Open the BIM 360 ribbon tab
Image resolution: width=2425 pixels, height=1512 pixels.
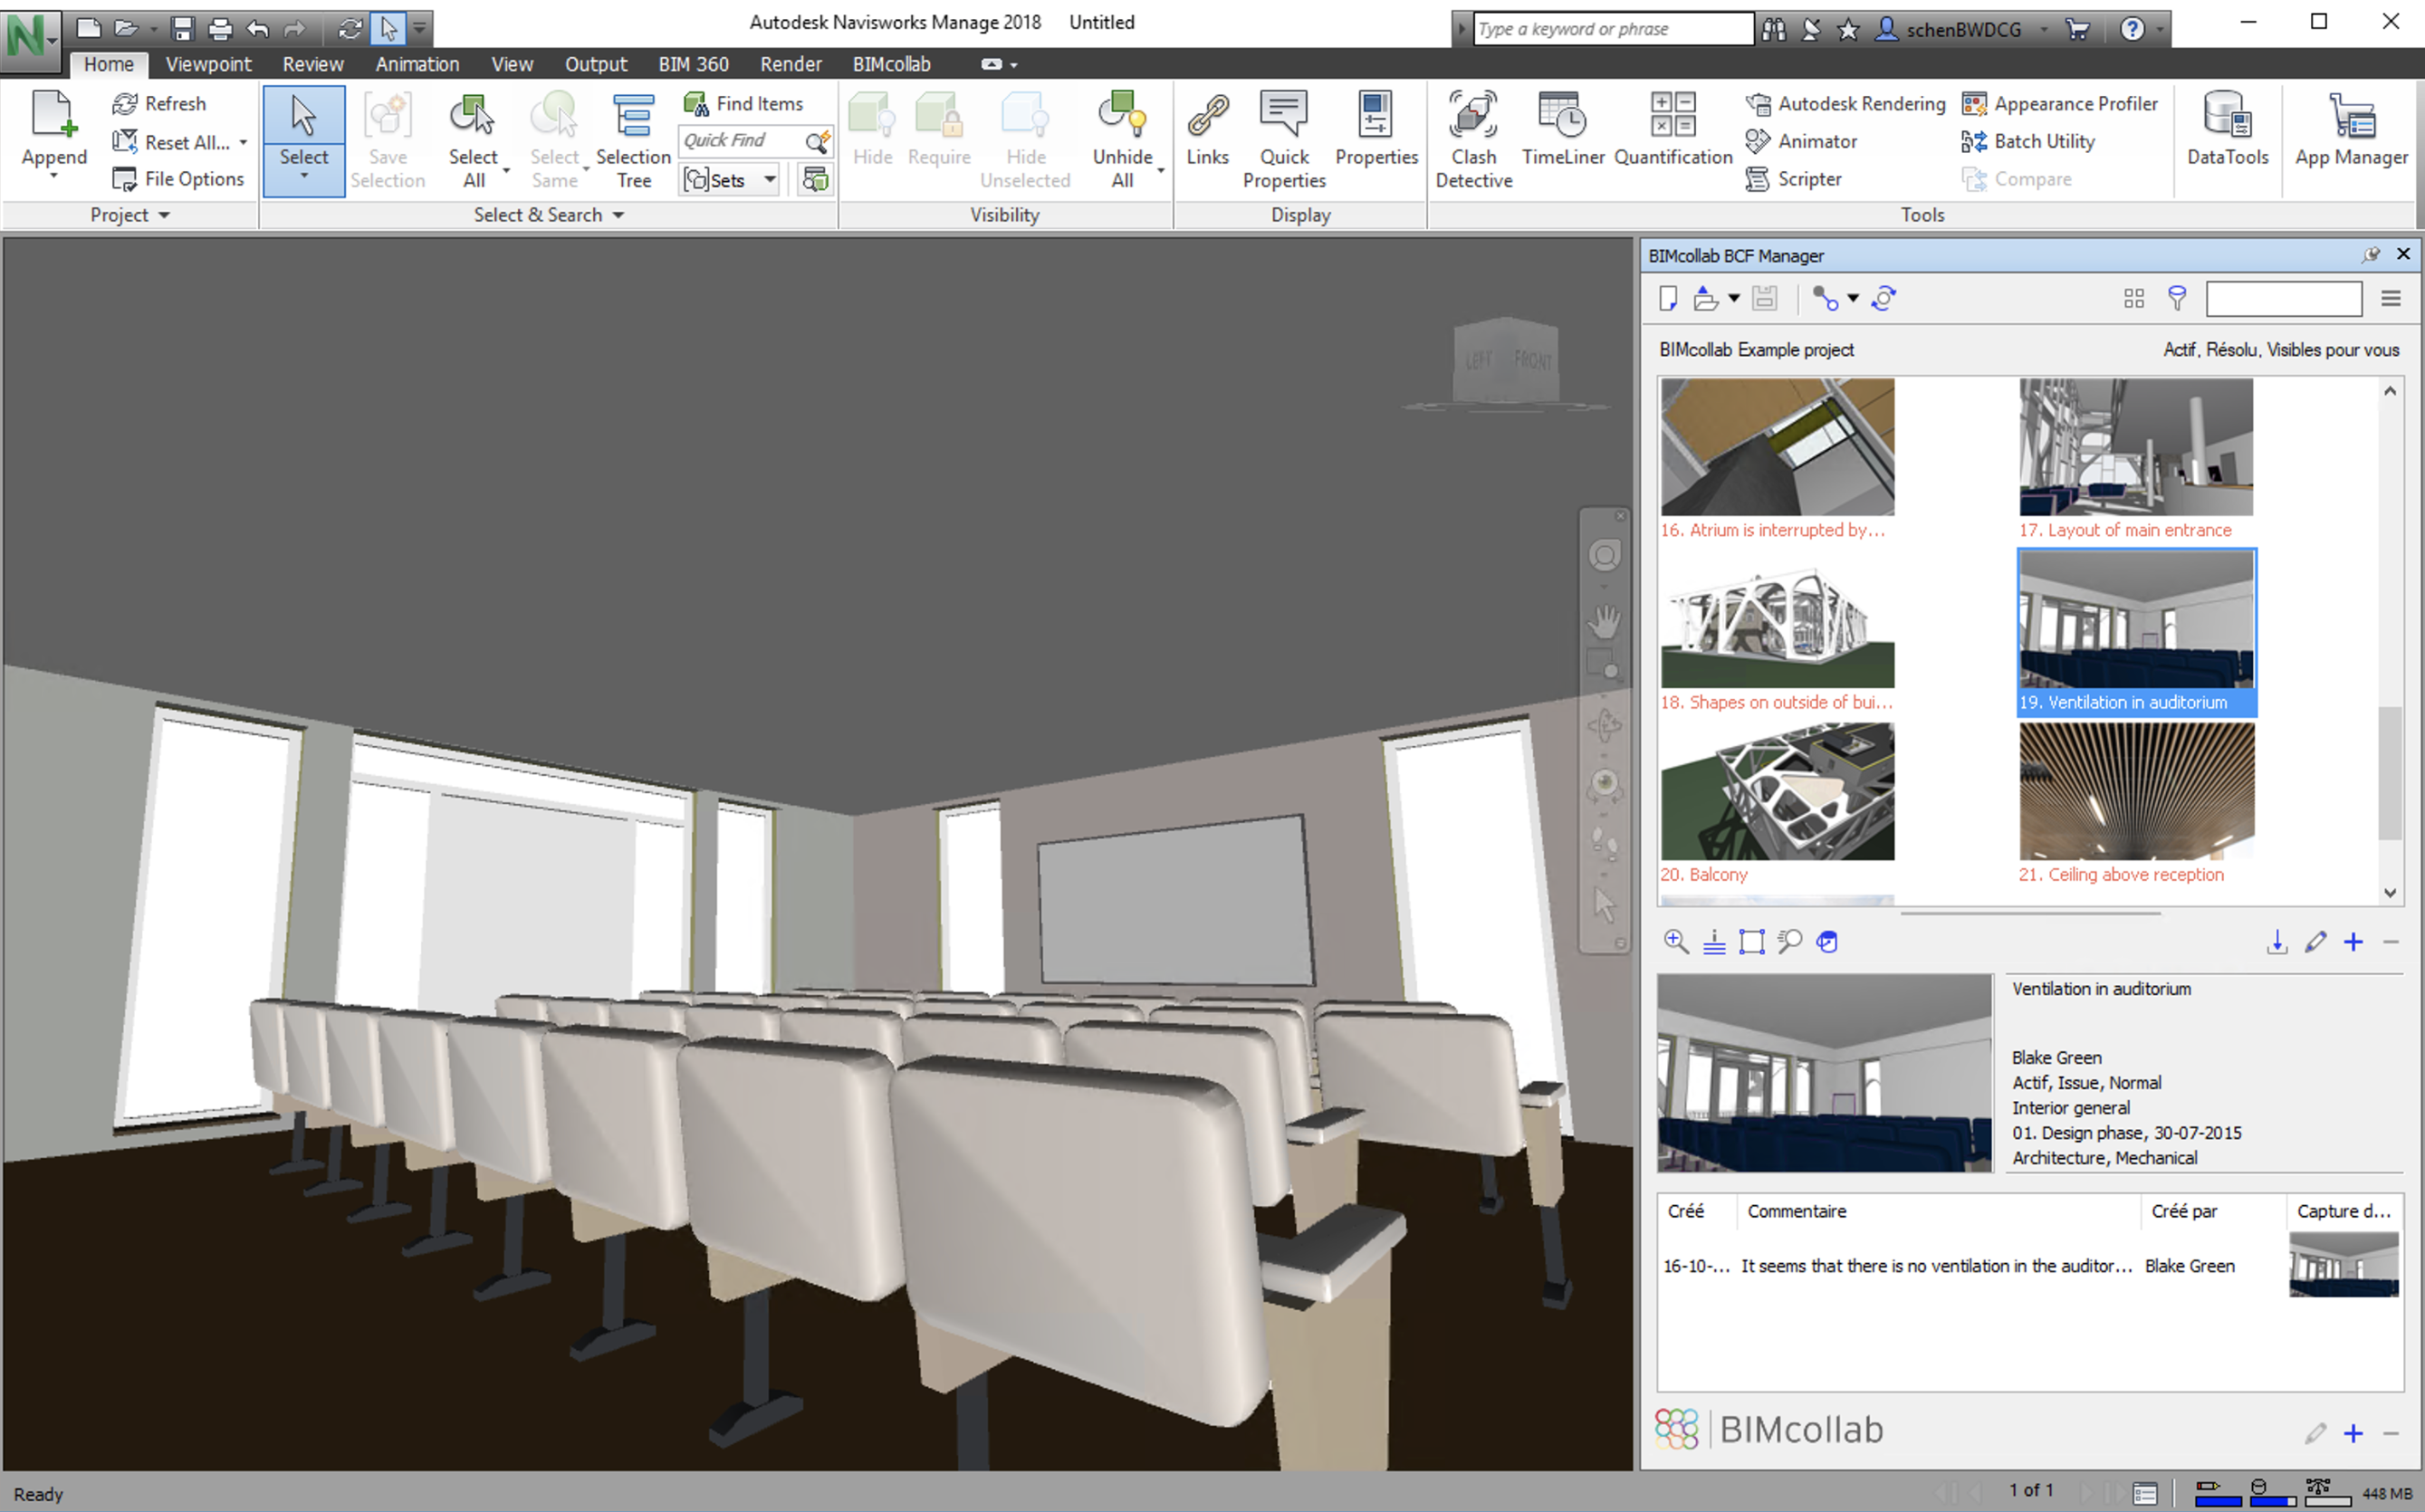pyautogui.click(x=693, y=64)
